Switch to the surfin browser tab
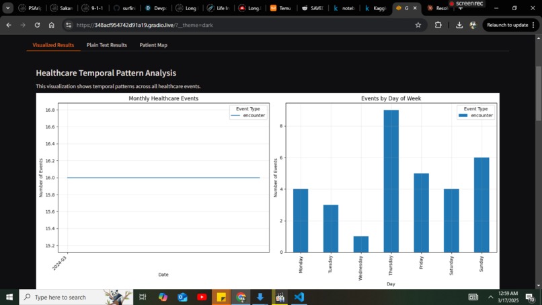The height and width of the screenshot is (305, 542). pyautogui.click(x=125, y=8)
